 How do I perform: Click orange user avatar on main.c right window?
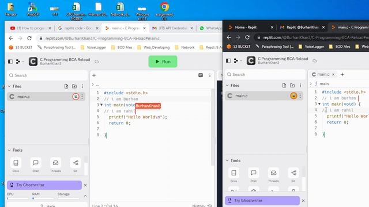293,95
